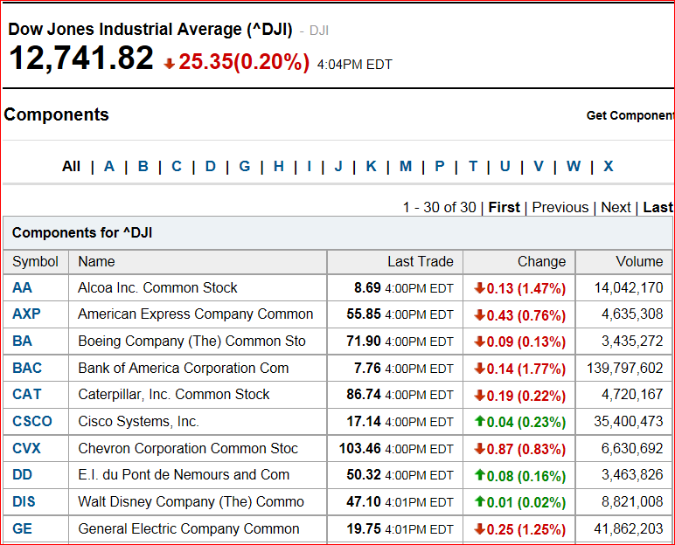Open the AXP ticker symbol link
The height and width of the screenshot is (545, 675).
tap(26, 314)
